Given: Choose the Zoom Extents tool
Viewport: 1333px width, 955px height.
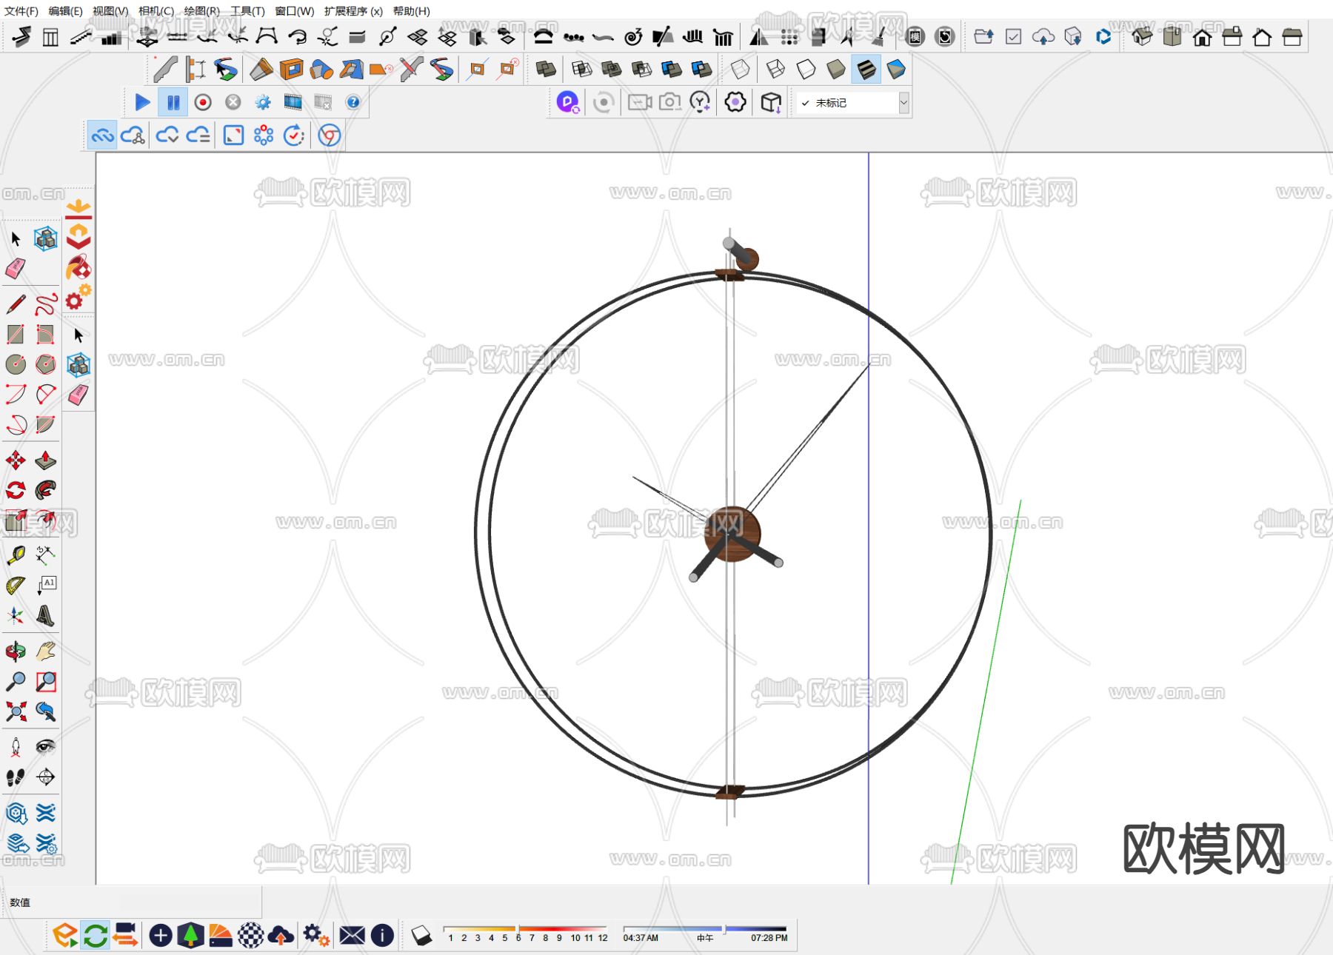Looking at the screenshot, I should pos(16,712).
